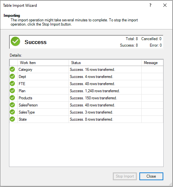Click SalesPerson status '48 rows transferred'
Screen dimensions: 173x187
pos(100,105)
